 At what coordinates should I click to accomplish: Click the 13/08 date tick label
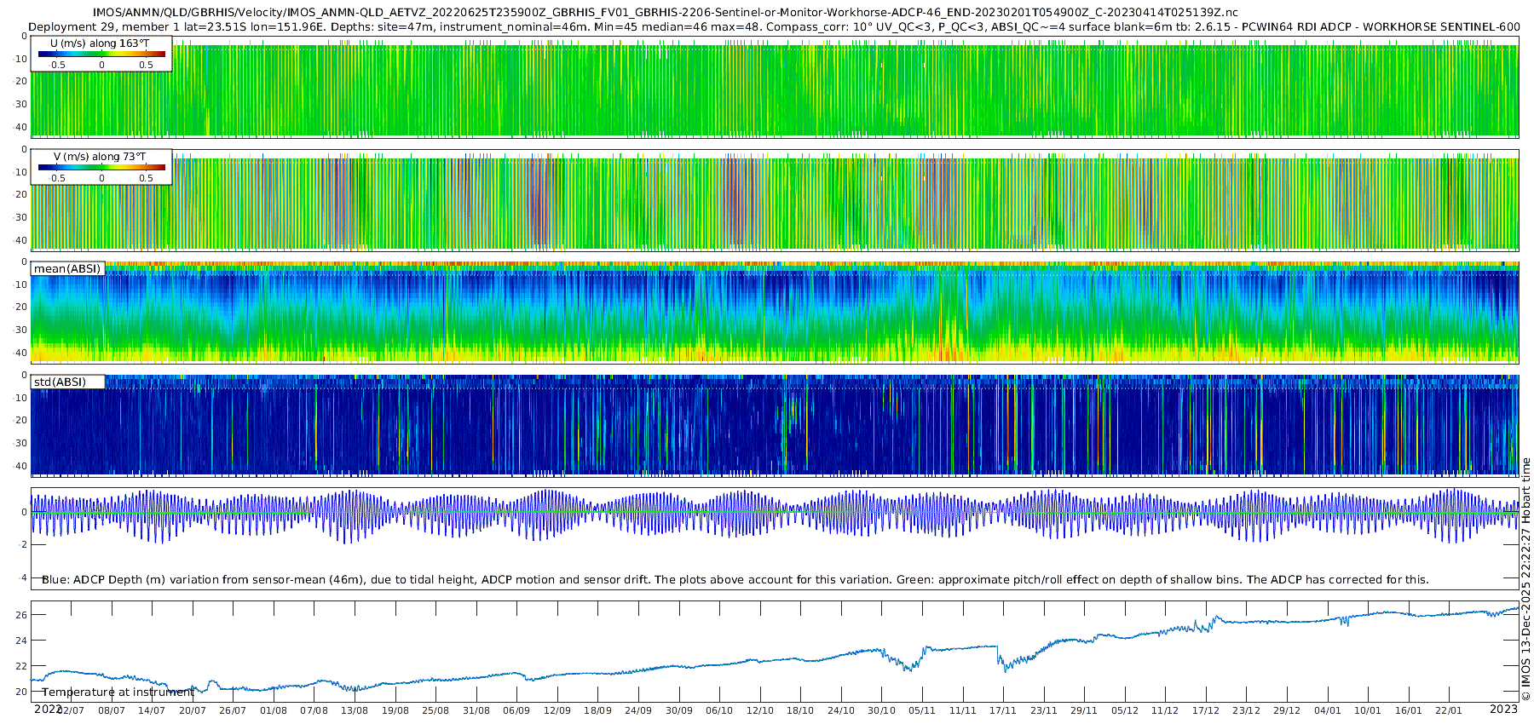click(355, 710)
